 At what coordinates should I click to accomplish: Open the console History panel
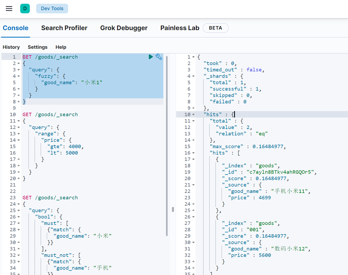(11, 47)
